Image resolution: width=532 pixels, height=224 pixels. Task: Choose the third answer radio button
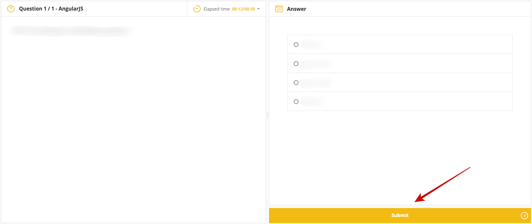(x=296, y=83)
